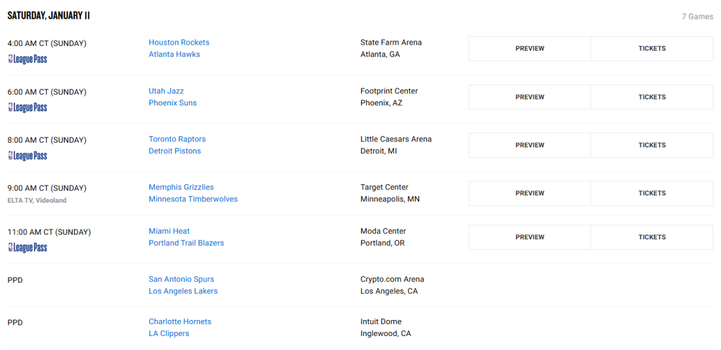Open Preview for Rockets at Hawks
Viewport: 721px width, 350px height.
point(529,49)
